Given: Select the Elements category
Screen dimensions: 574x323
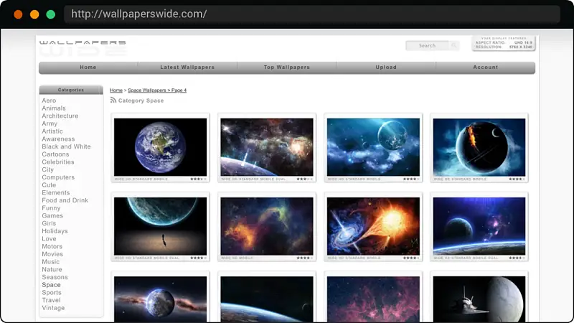Looking at the screenshot, I should (x=56, y=192).
